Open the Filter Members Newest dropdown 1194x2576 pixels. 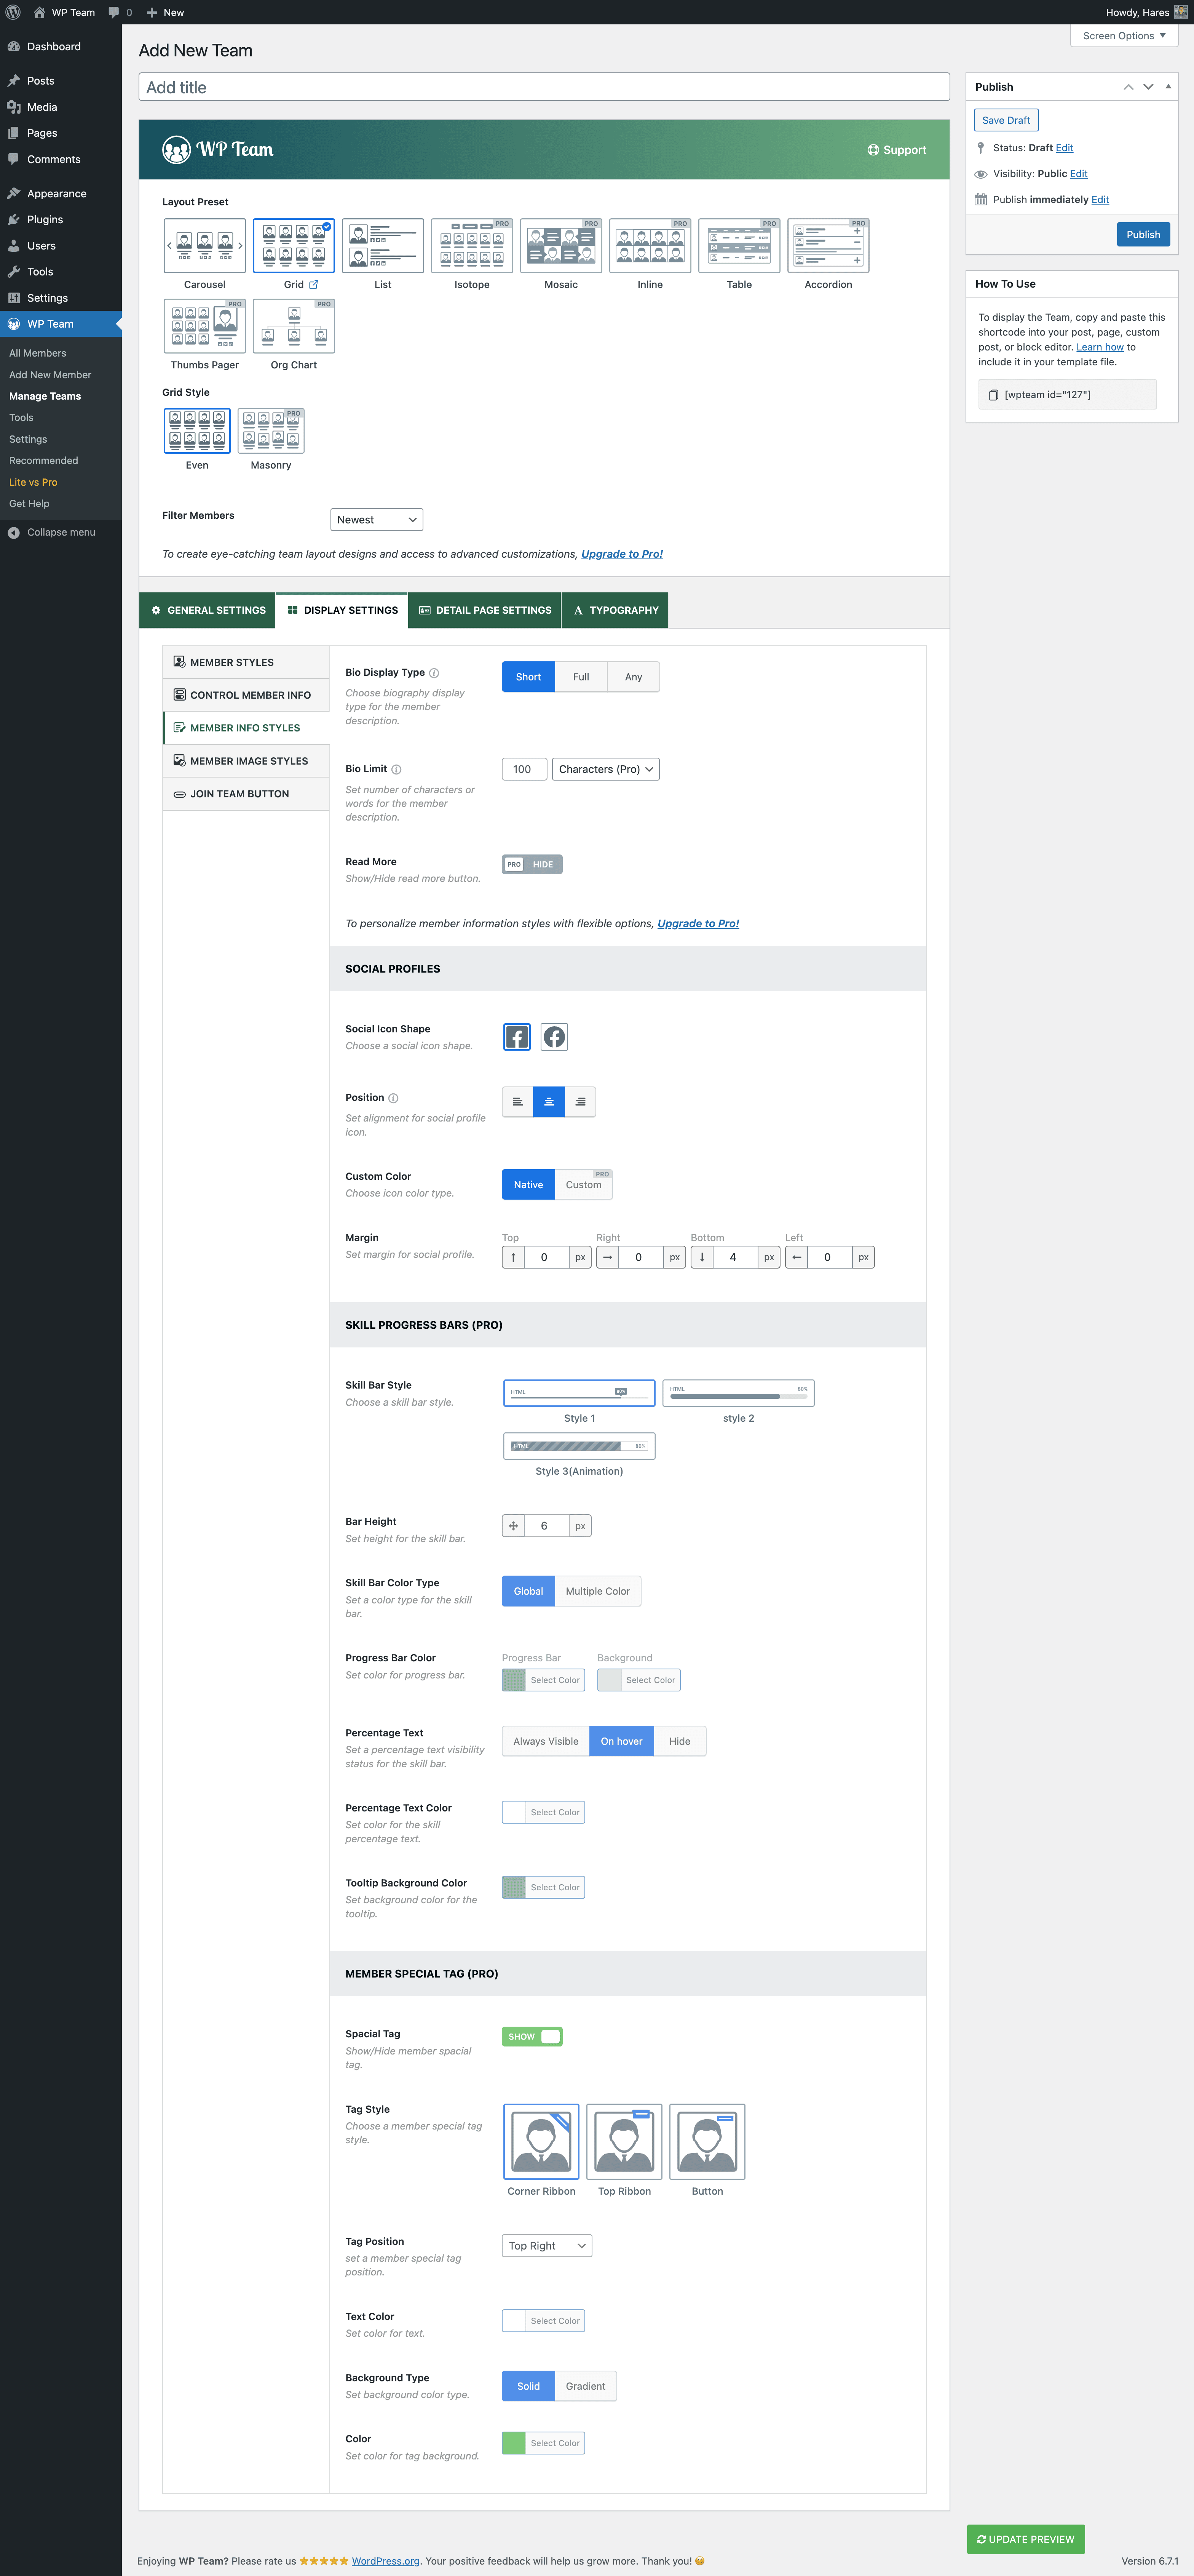(377, 520)
